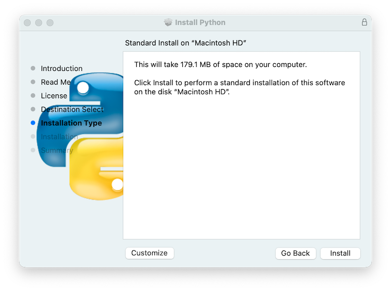Click the blue bullet beside Installation Type
This screenshot has height=291, width=391.
pos(33,123)
